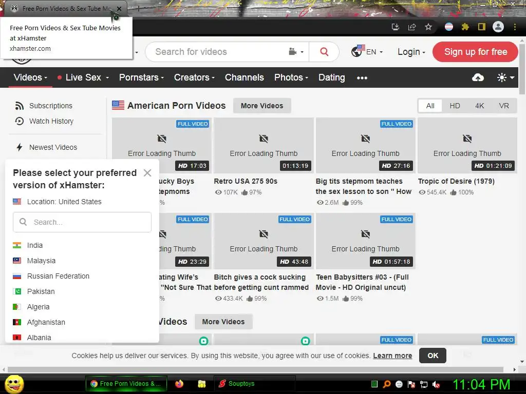Viewport: 526px width, 394px height.
Task: Select the VR quality filter tab
Action: tap(503, 106)
